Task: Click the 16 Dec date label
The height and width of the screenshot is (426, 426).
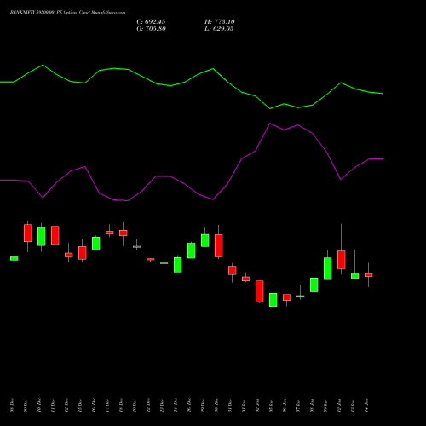Action: tap(94, 406)
